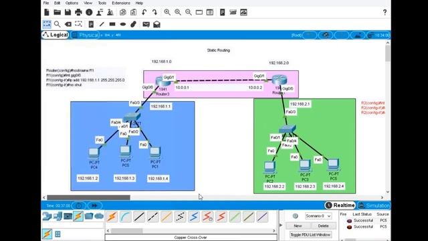Choose the Fiber cable

pos(167,217)
